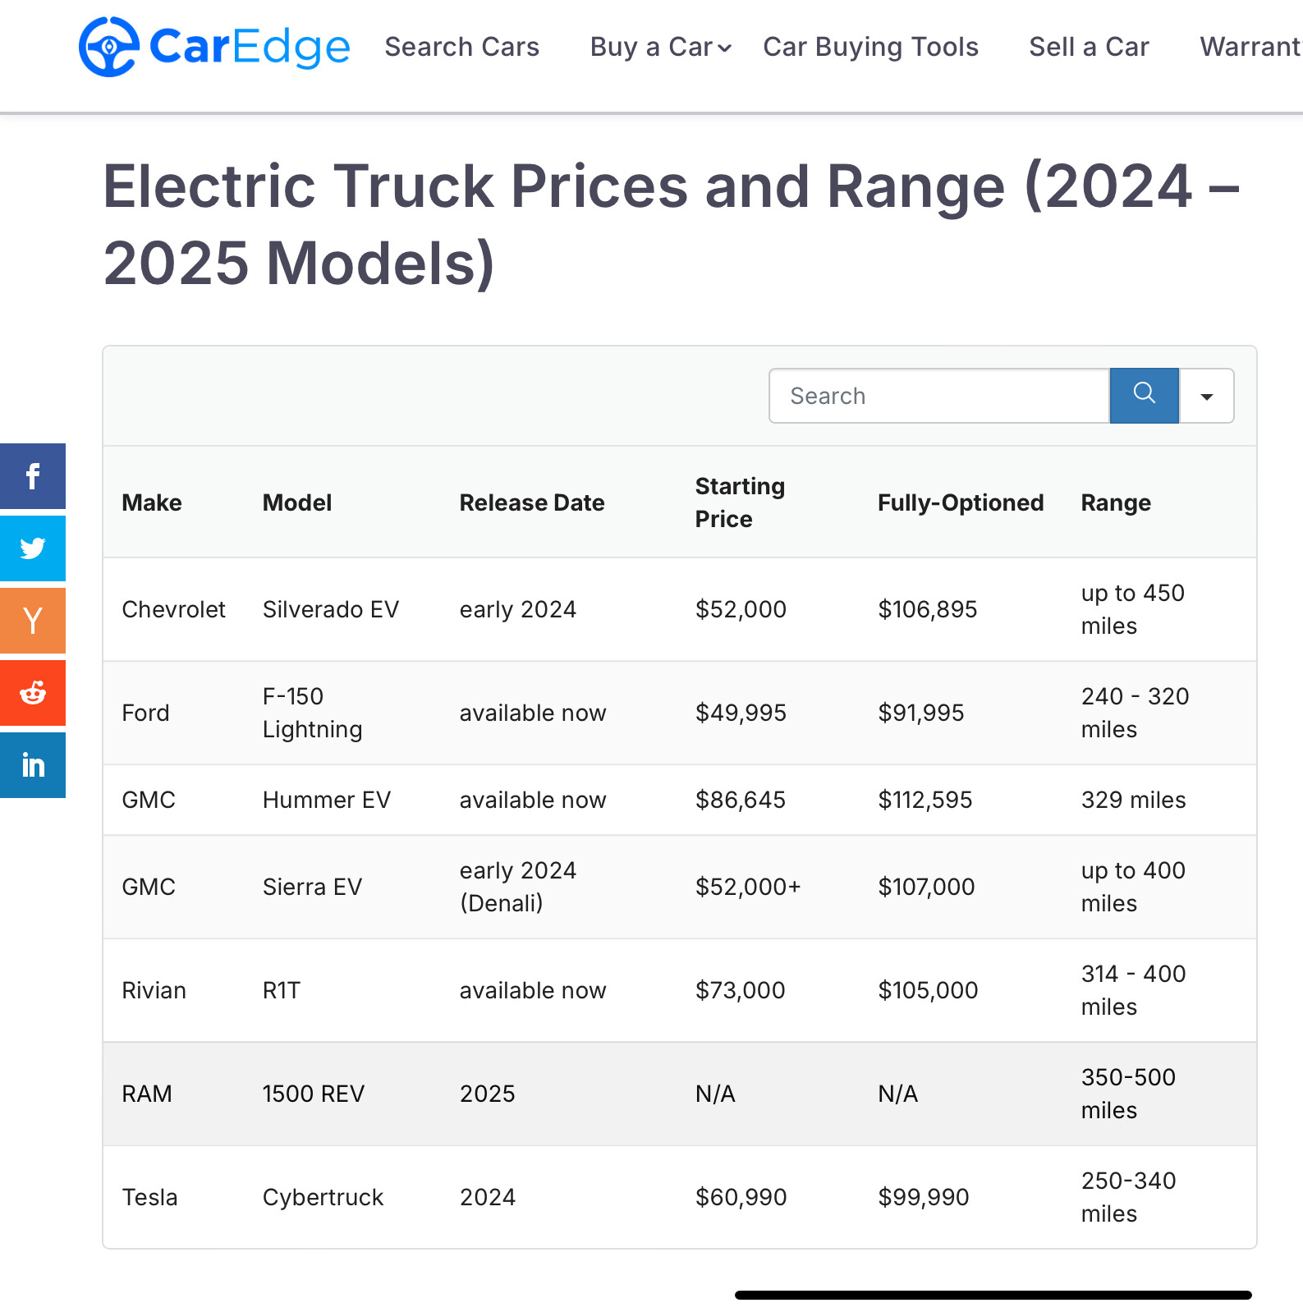
Task: Click the 314 - 400 miles range
Action: 1133,990
